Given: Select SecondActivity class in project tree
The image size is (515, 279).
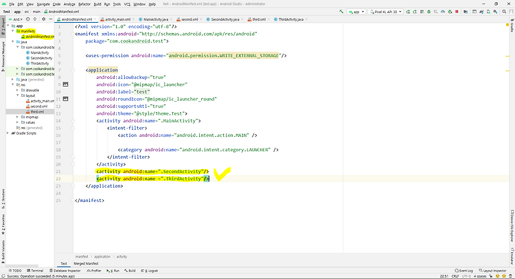Looking at the screenshot, I should pos(39,58).
